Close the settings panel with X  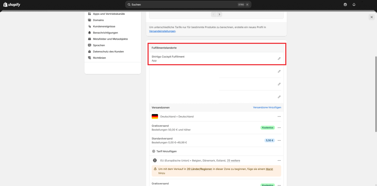pos(371,17)
